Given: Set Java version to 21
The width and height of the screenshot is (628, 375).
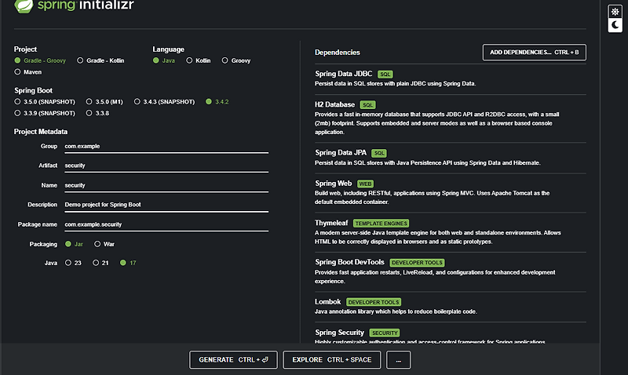Looking at the screenshot, I should [100, 263].
